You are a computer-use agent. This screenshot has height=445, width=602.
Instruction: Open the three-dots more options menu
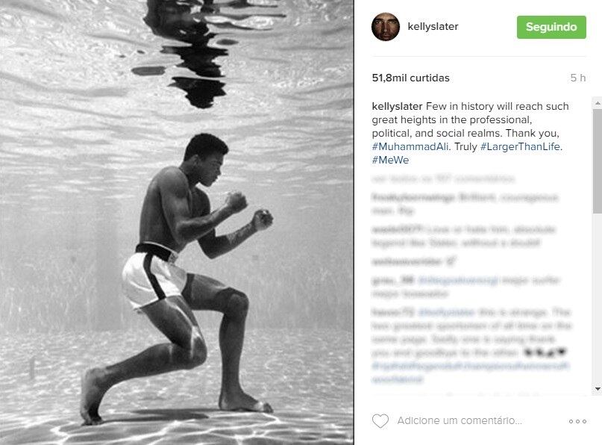pos(578,422)
